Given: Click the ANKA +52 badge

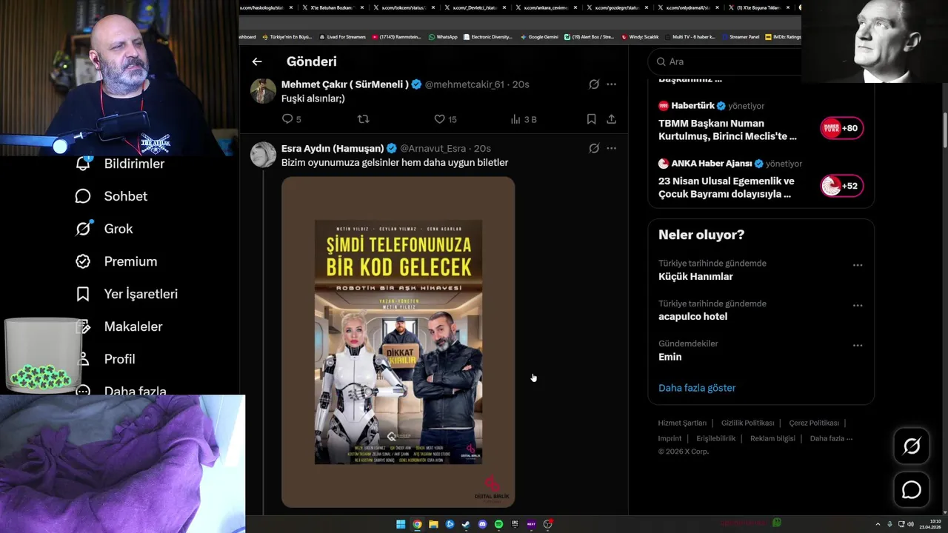Looking at the screenshot, I should pyautogui.click(x=841, y=186).
